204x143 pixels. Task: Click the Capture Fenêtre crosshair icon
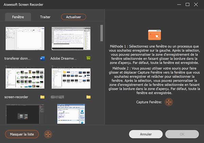pyautogui.click(x=169, y=102)
